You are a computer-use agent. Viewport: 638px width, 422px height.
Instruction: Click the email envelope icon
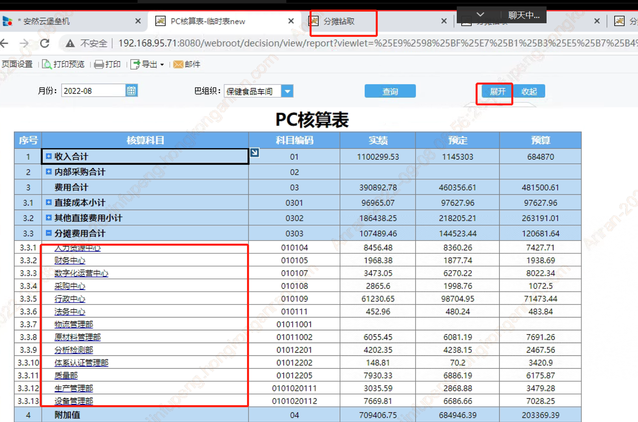[x=178, y=65]
